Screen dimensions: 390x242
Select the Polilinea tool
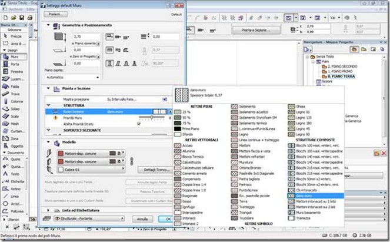point(14,211)
